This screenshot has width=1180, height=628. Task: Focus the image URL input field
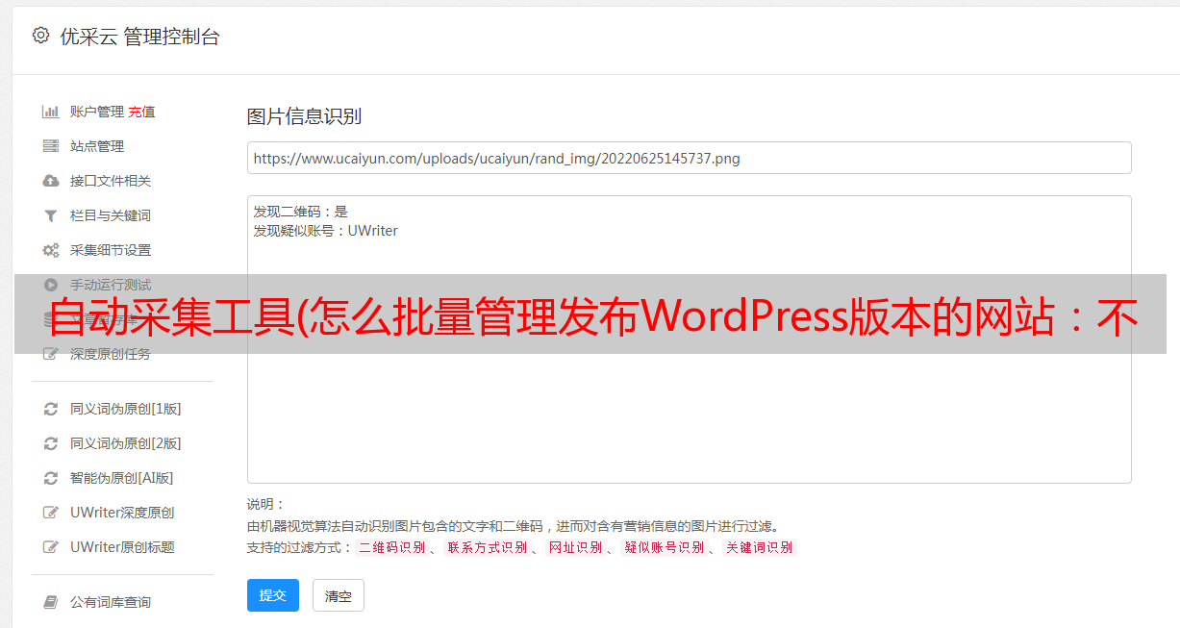click(689, 158)
